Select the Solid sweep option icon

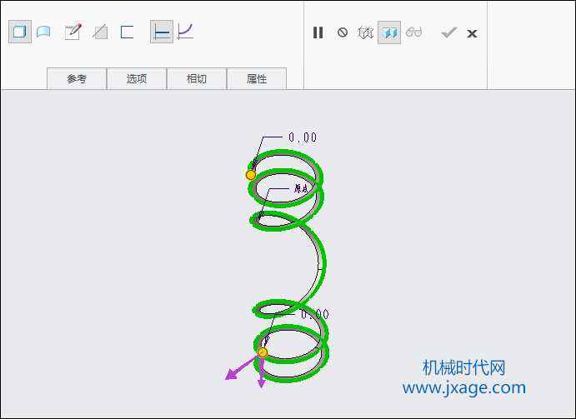(20, 32)
